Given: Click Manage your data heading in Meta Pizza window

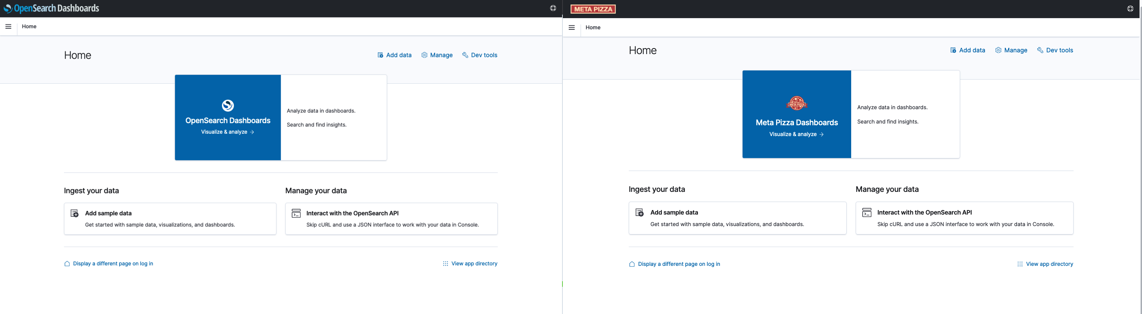Looking at the screenshot, I should coord(887,189).
